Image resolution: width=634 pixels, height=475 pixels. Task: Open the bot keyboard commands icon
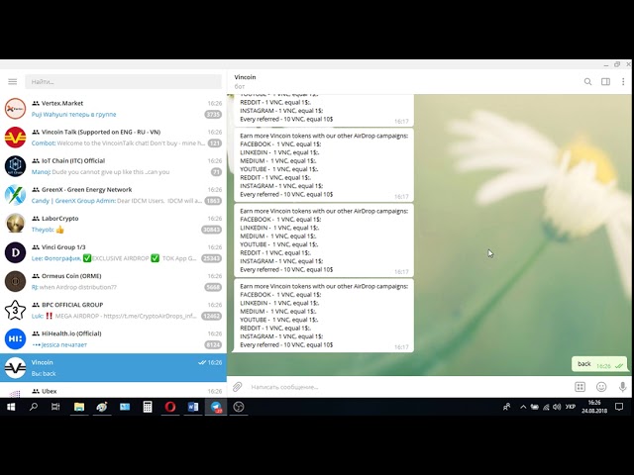[x=580, y=387]
